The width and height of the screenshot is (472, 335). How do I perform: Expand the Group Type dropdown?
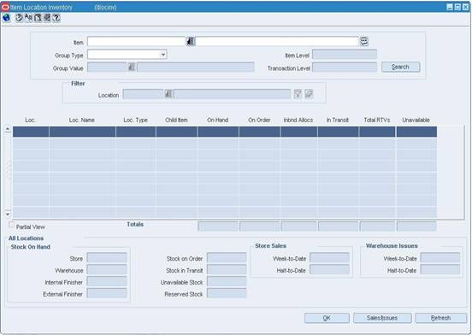[x=162, y=55]
